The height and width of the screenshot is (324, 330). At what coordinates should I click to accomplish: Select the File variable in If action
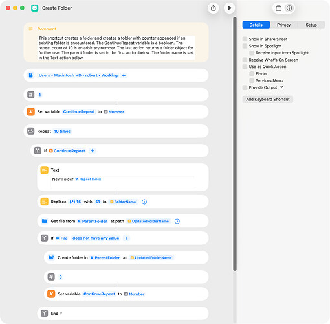click(x=61, y=238)
